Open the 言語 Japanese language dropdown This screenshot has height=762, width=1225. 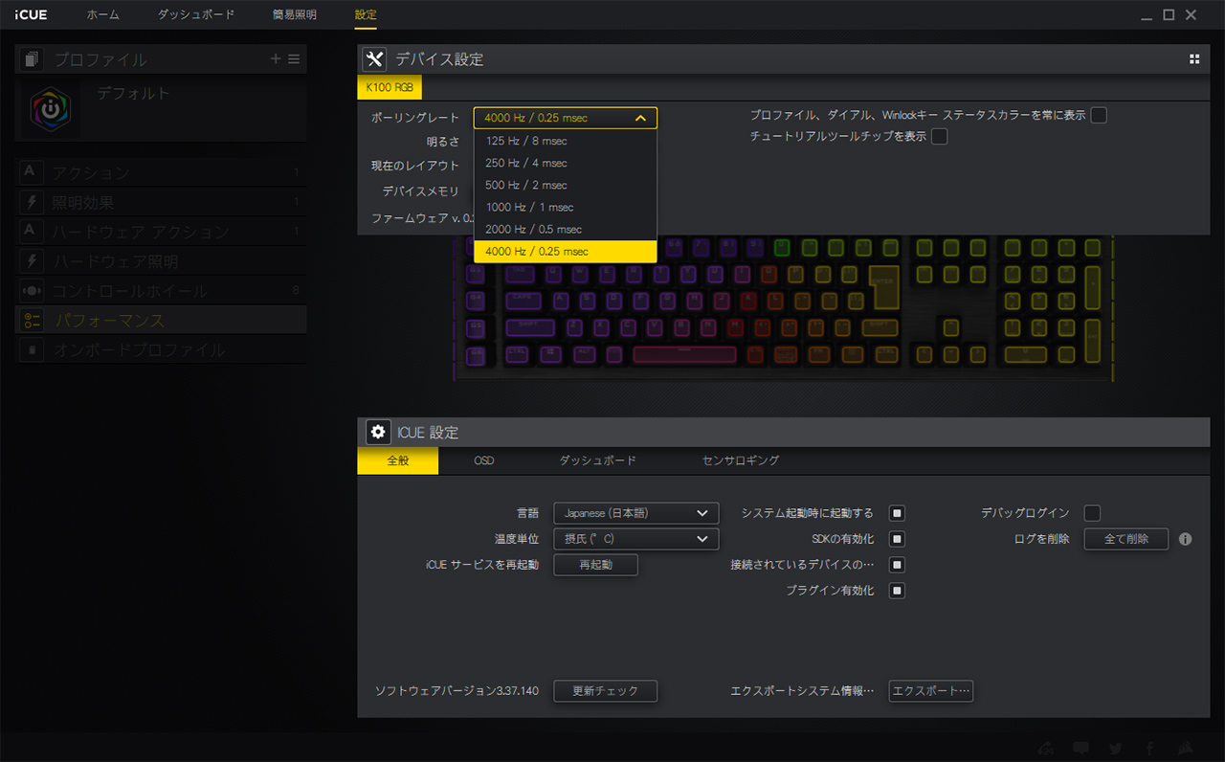[x=636, y=513]
